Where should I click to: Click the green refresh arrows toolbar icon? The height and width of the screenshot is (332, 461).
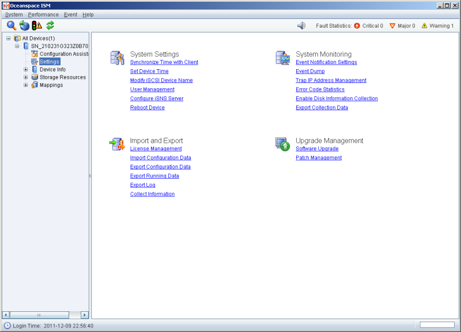pos(50,25)
